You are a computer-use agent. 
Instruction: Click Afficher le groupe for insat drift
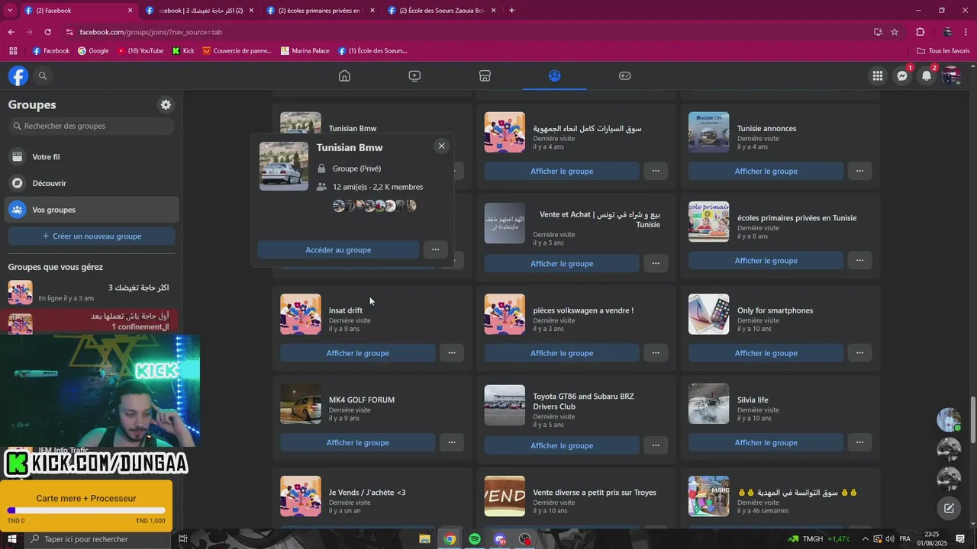(x=358, y=353)
